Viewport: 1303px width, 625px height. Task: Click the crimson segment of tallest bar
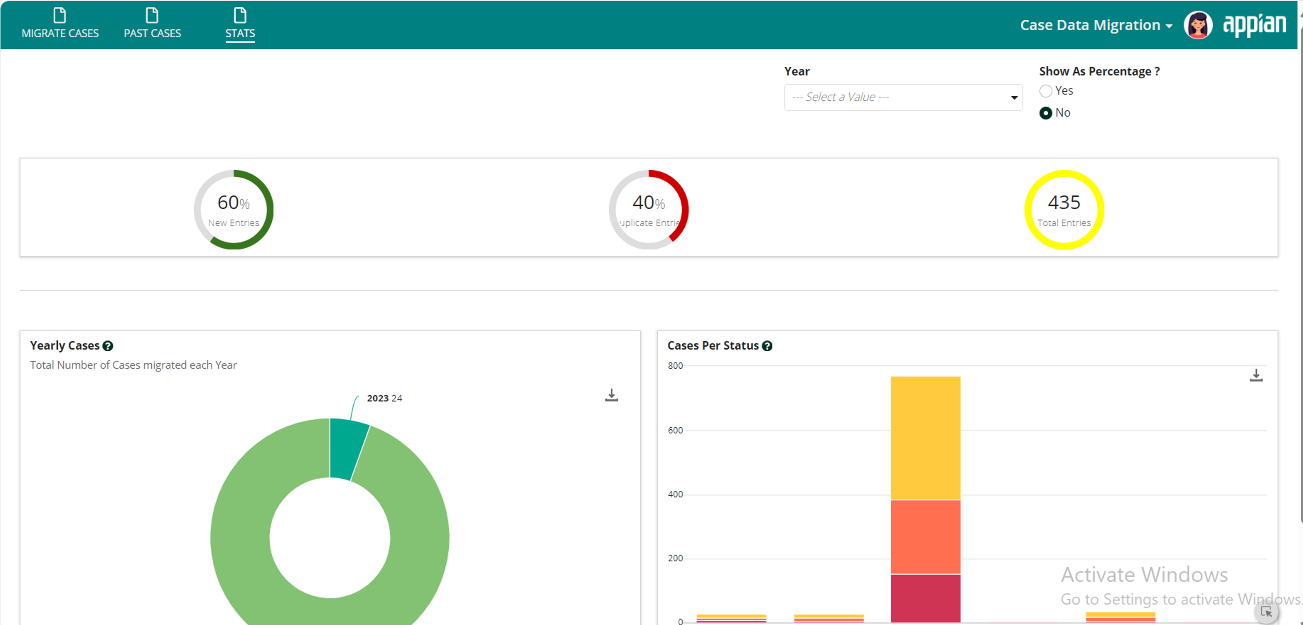(925, 598)
